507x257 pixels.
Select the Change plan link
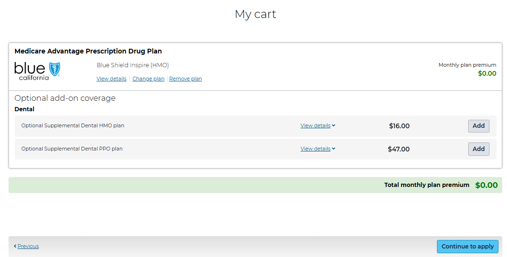point(148,79)
